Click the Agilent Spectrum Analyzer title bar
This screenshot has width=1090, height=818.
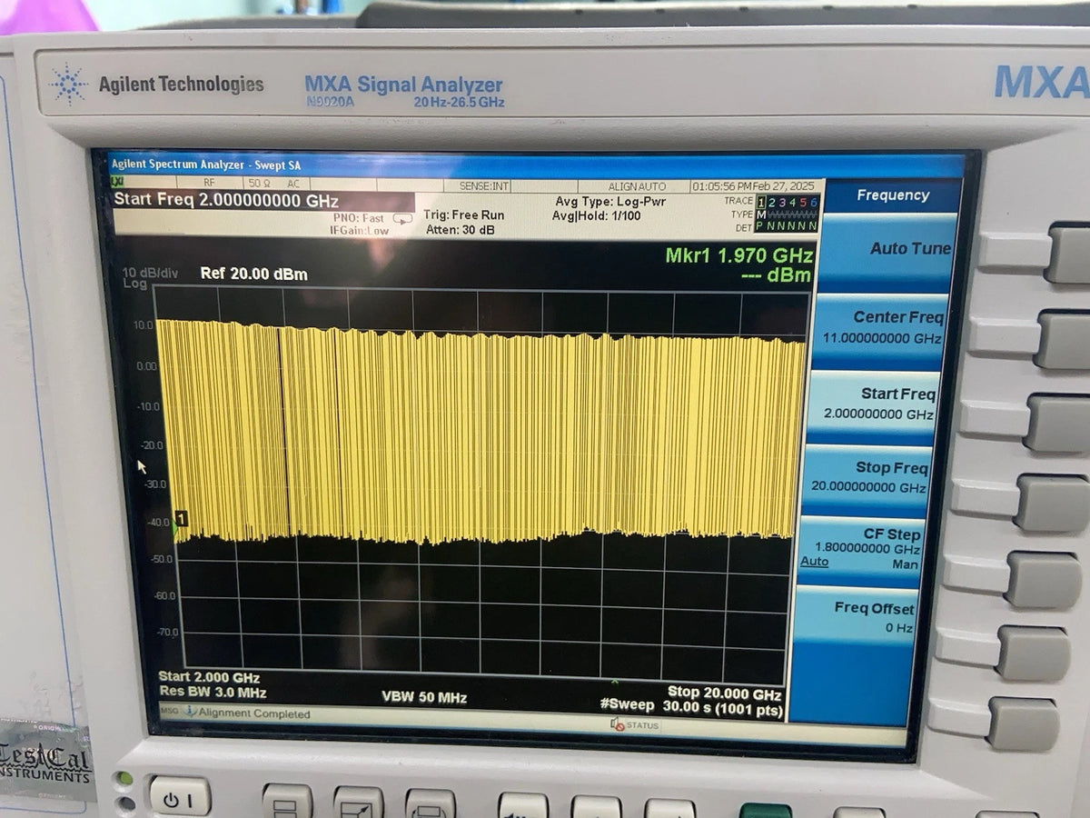click(536, 165)
